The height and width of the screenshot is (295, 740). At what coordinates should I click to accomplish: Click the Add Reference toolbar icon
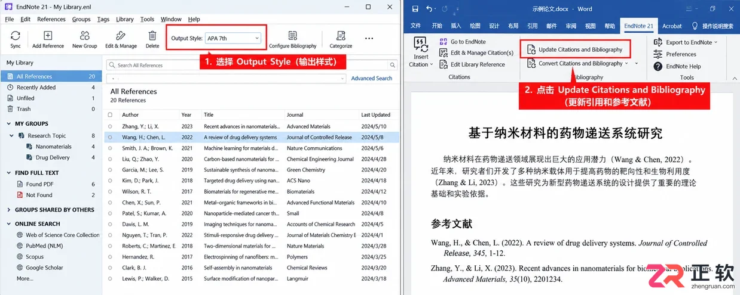[48, 36]
